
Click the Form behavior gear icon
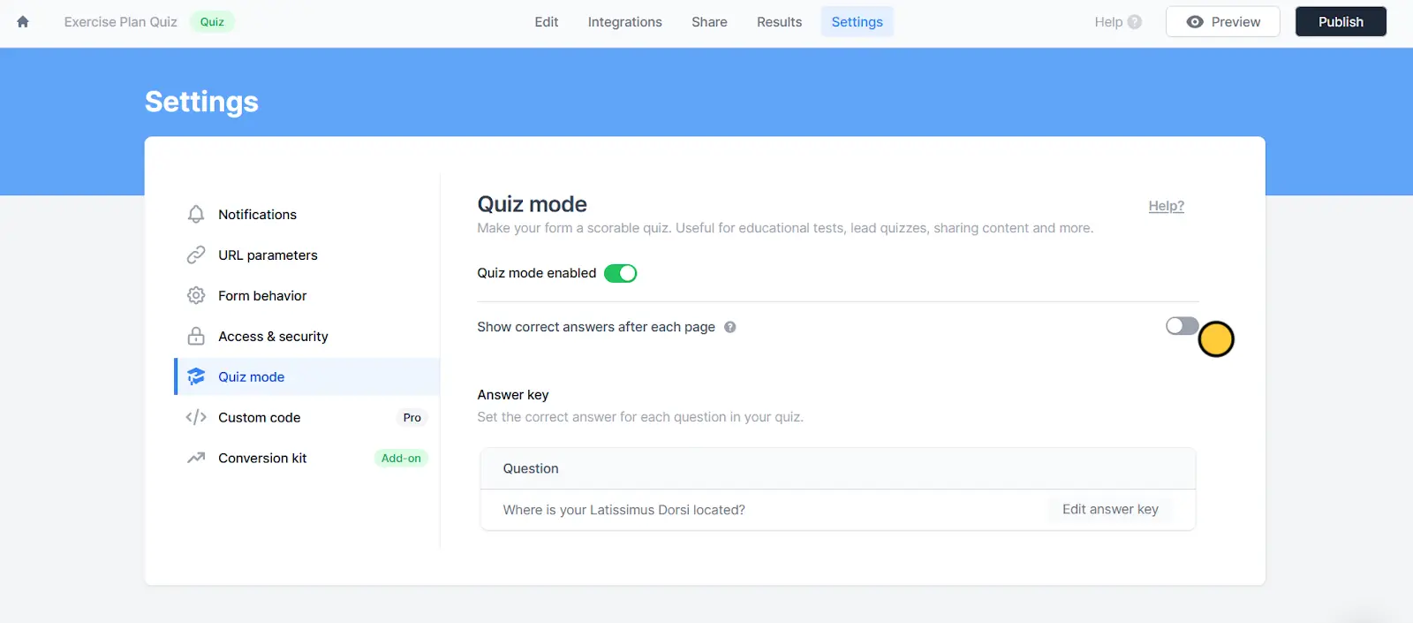[196, 296]
